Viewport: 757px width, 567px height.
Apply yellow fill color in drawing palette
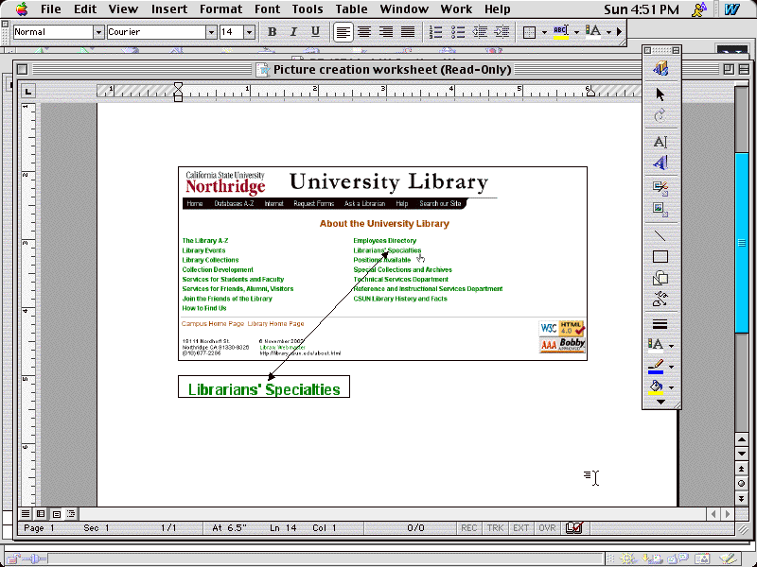tap(656, 387)
